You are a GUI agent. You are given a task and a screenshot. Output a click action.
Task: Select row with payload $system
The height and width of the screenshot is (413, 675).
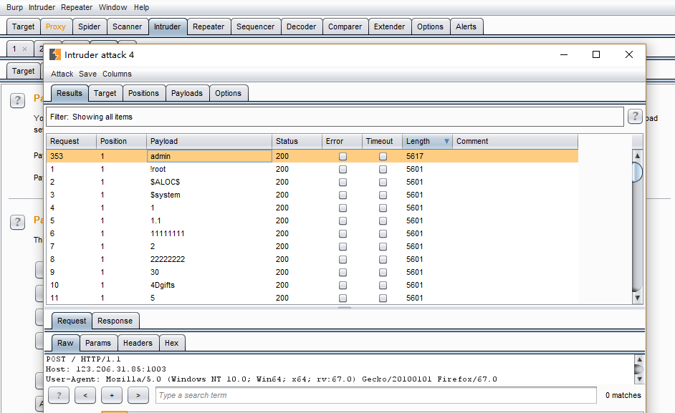coord(312,195)
